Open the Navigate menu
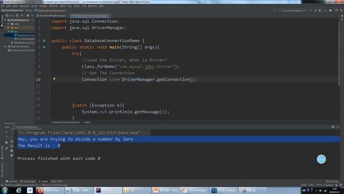This screenshot has width=344, height=194. [x=24, y=6]
